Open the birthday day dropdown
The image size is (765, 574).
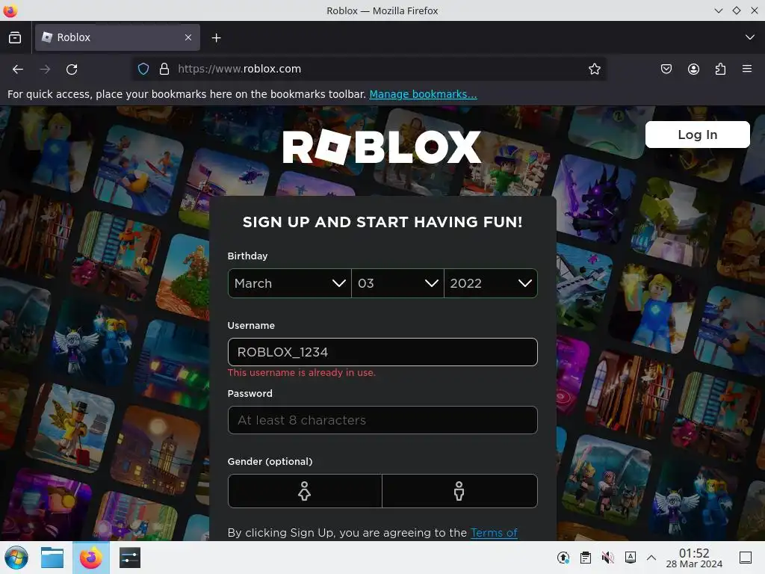point(397,283)
